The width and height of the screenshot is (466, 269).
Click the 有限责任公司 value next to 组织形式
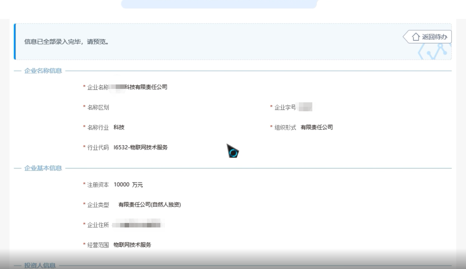click(x=318, y=127)
